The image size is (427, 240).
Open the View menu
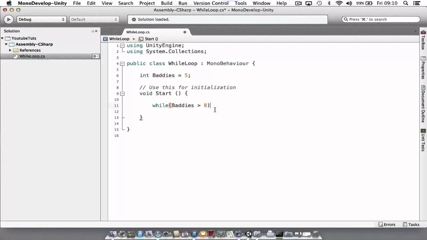click(x=107, y=3)
